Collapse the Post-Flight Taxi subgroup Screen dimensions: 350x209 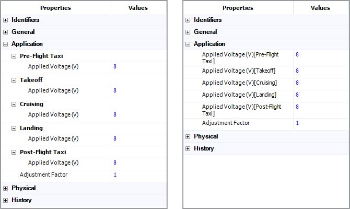point(14,152)
